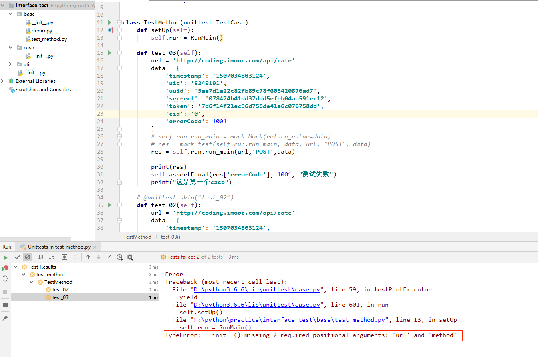The height and width of the screenshot is (357, 538).
Task: Fold the TestMethod class at line 11
Action: click(x=119, y=22)
